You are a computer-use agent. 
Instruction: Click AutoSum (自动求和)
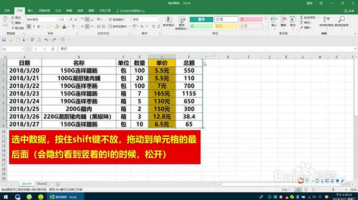[x=308, y=17]
